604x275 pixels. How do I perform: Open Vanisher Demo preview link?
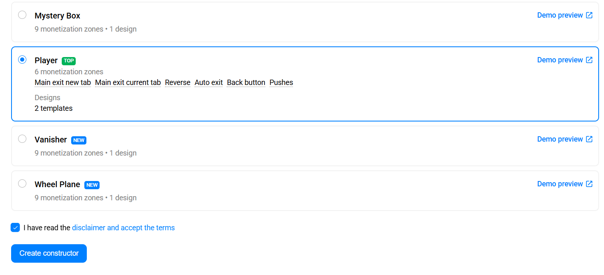coord(565,139)
